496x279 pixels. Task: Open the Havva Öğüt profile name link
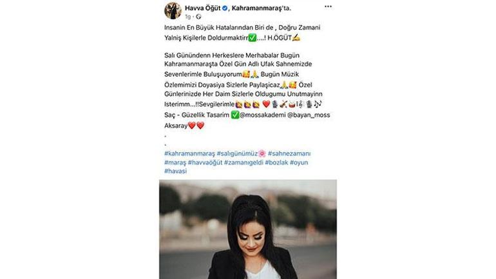[x=202, y=8]
